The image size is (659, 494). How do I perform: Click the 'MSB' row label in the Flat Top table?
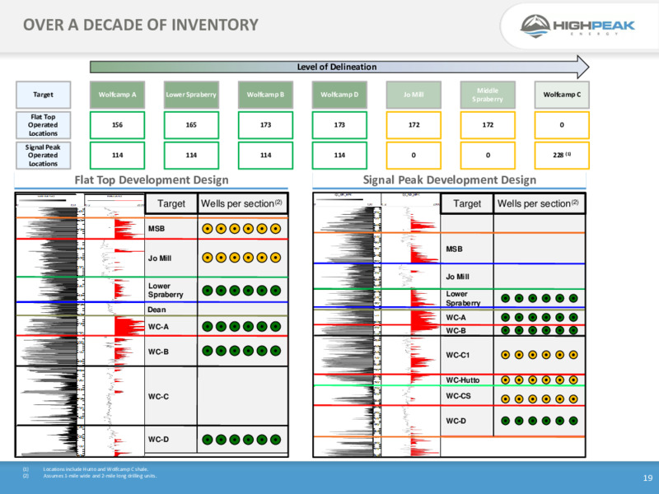157,229
